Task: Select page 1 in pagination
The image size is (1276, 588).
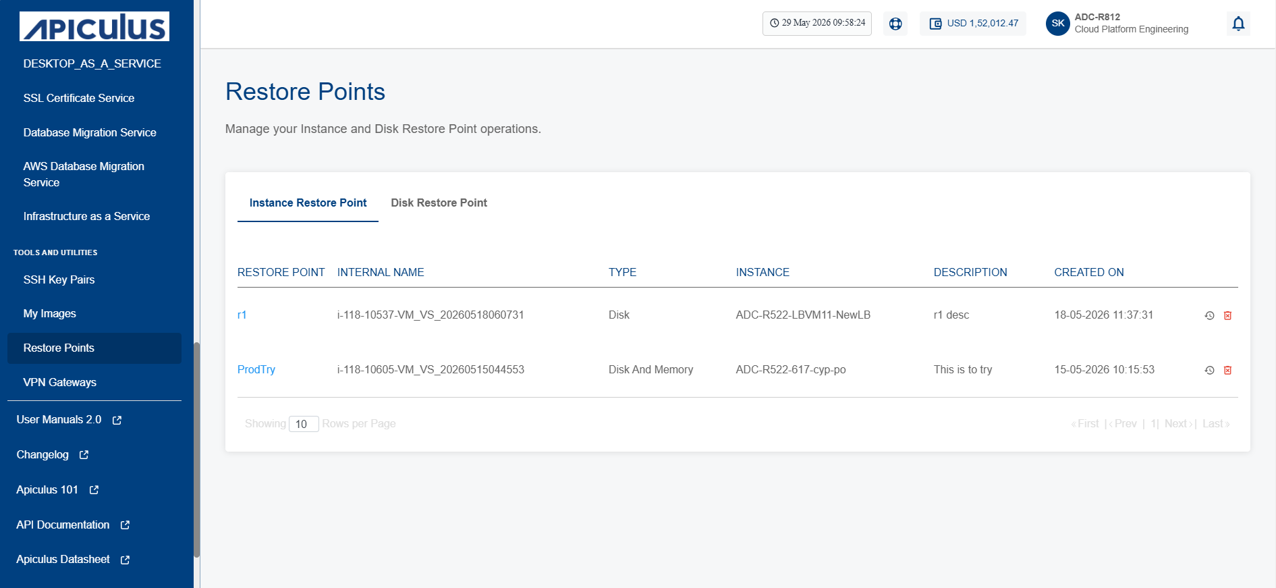Action: point(1153,423)
